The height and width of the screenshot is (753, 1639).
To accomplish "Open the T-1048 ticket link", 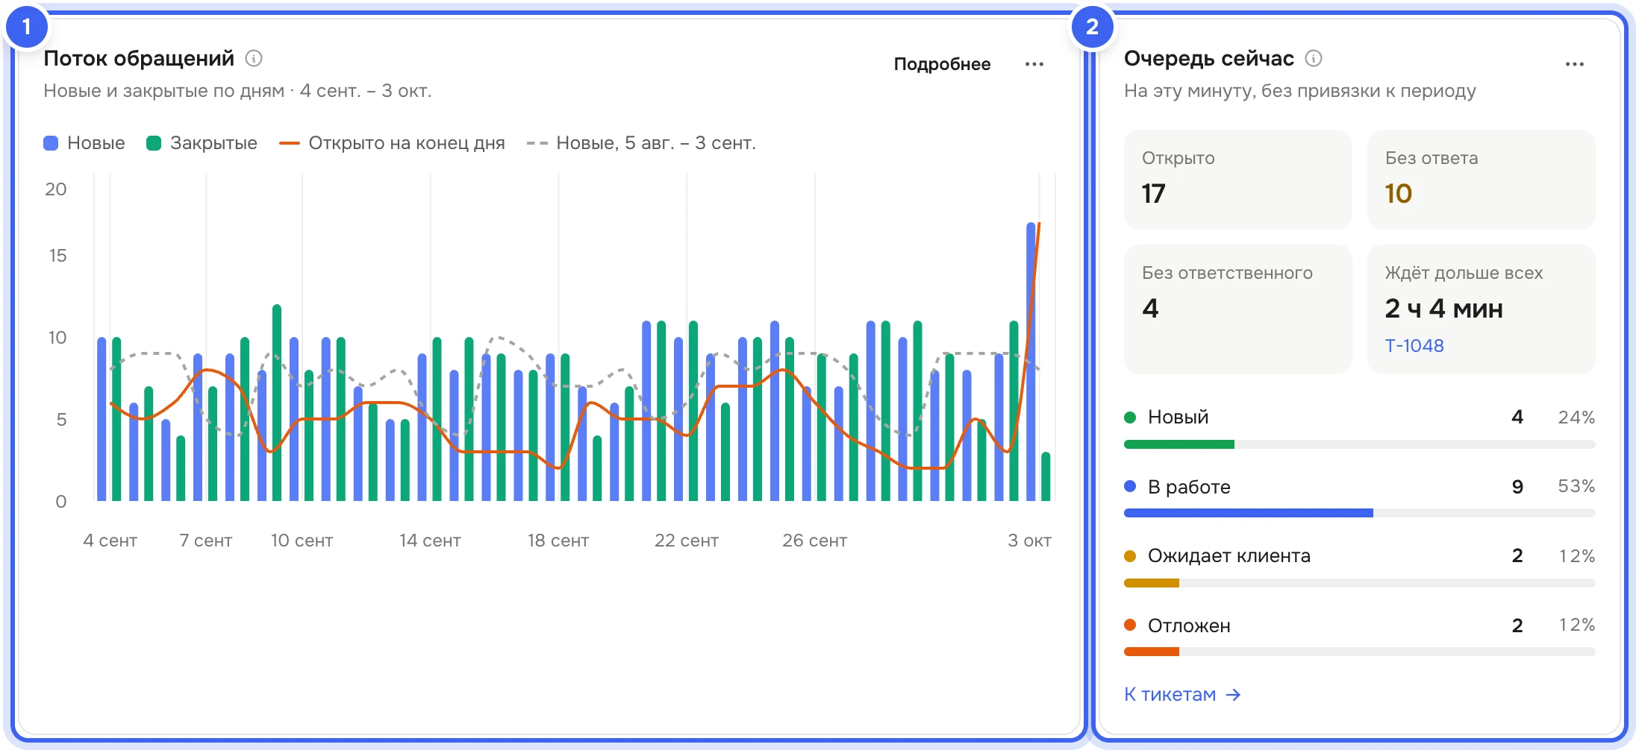I will tap(1414, 345).
